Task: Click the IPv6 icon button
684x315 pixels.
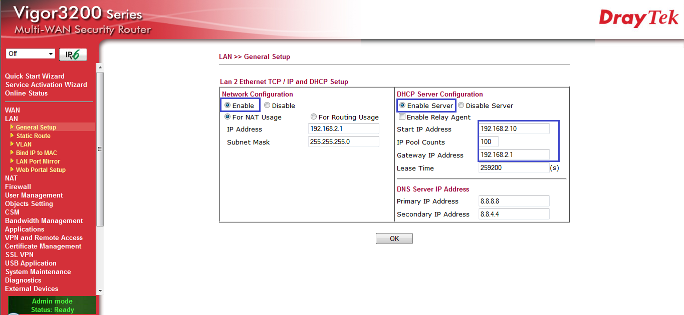Action: (x=73, y=54)
